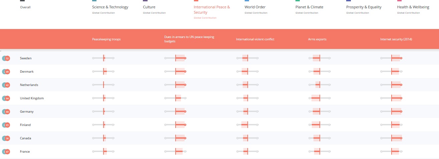Click International violent conflict column header
This screenshot has height=159, width=439.
(255, 39)
